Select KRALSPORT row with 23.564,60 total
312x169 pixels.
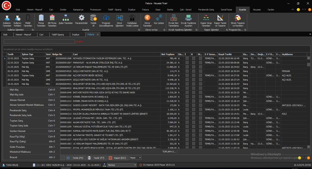[x=155, y=84]
